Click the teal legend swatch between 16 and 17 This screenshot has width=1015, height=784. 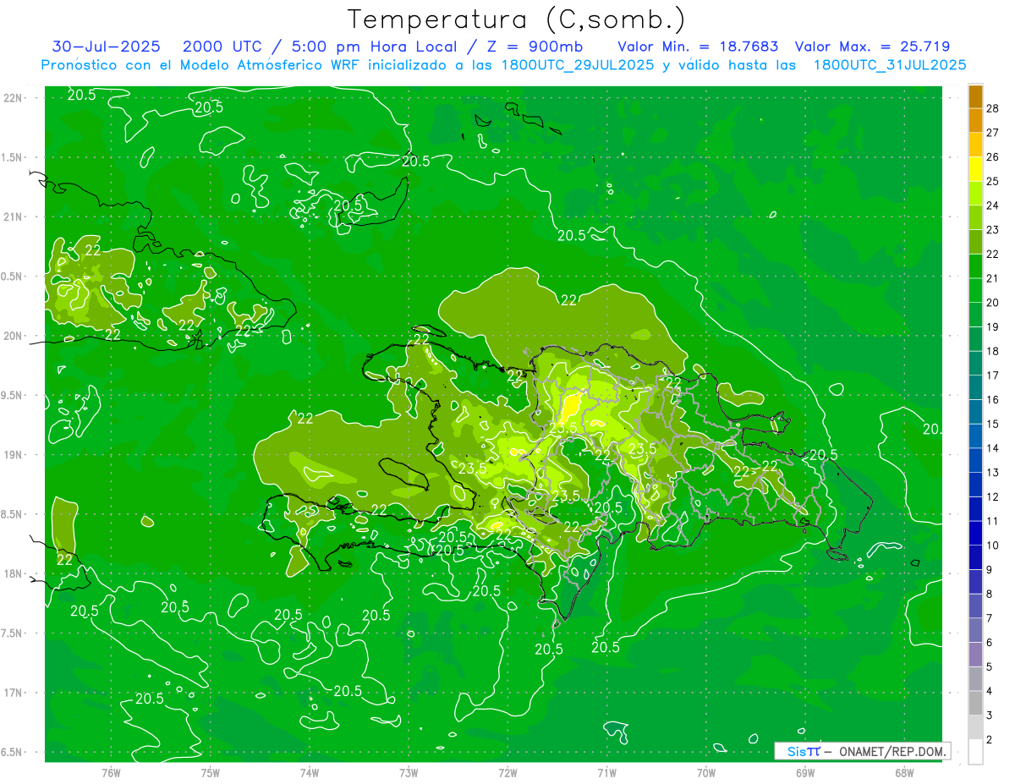(x=975, y=387)
